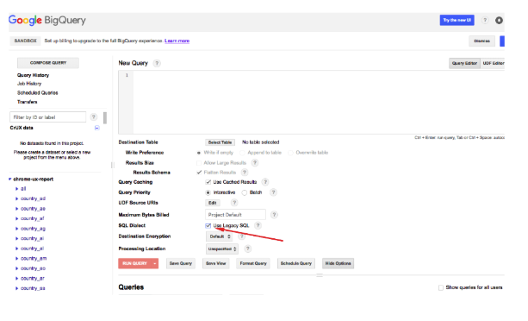Expand the all dataset
Screen dimensions: 528x321
pyautogui.click(x=16, y=189)
